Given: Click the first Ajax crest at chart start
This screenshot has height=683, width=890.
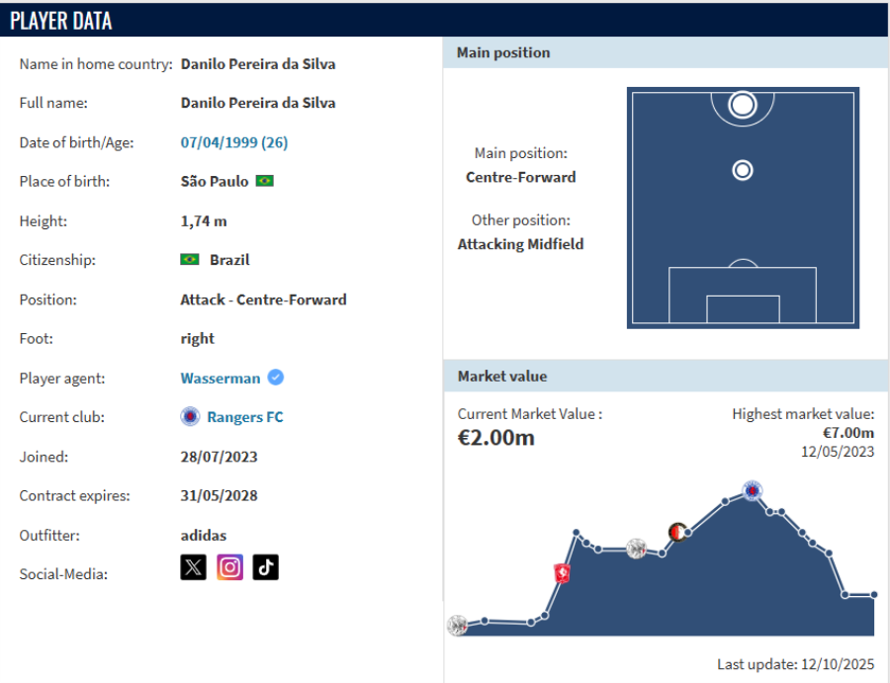Looking at the screenshot, I should coord(457,625).
